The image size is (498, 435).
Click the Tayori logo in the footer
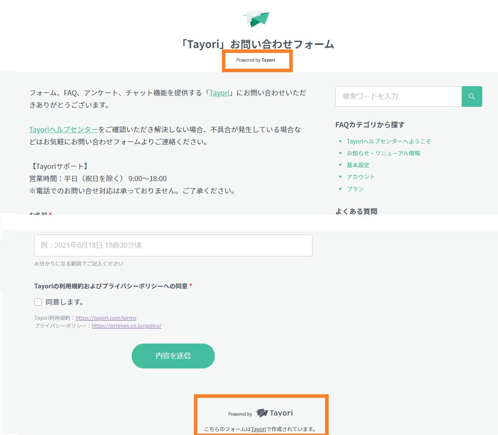(275, 412)
